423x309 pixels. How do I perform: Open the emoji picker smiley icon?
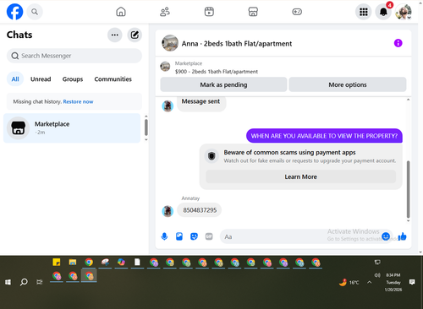coord(386,236)
